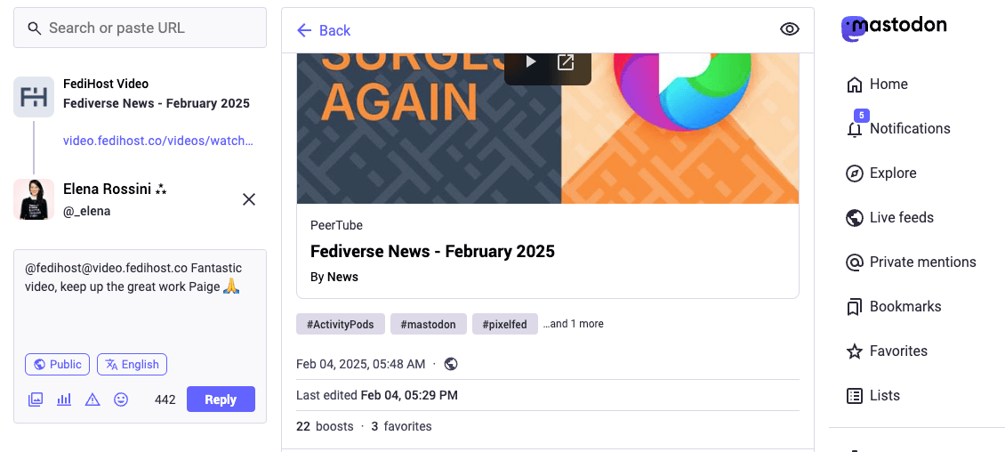Click the video thumbnail image

pos(548,128)
